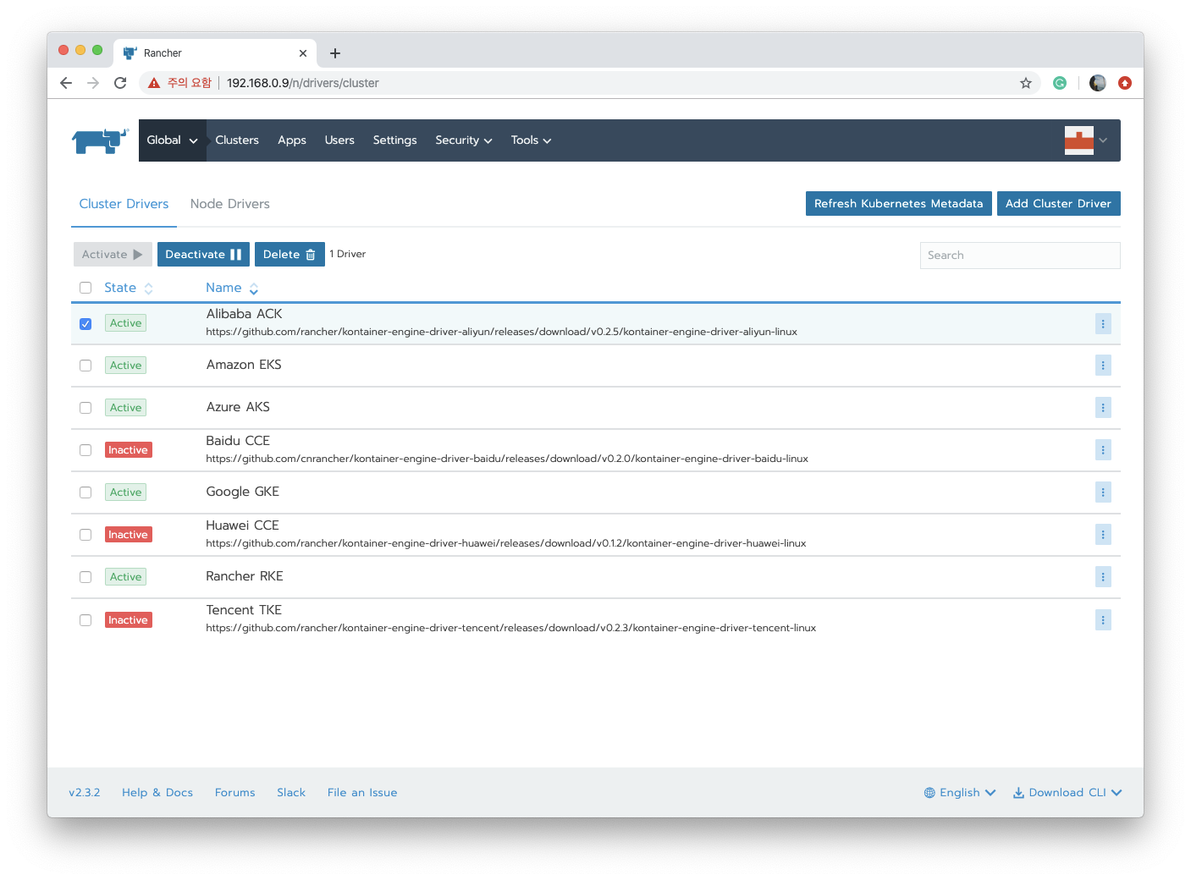The image size is (1191, 880).
Task: Open the actions menu for Google GKE
Action: [1103, 492]
